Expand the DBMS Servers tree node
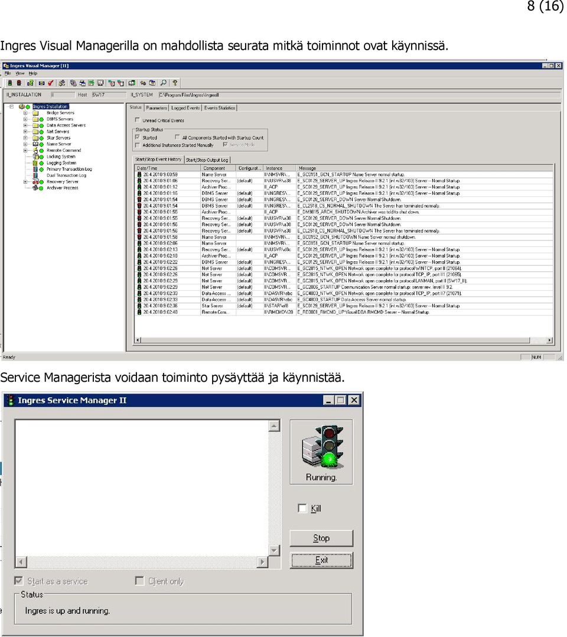567x637 pixels. (x=25, y=119)
